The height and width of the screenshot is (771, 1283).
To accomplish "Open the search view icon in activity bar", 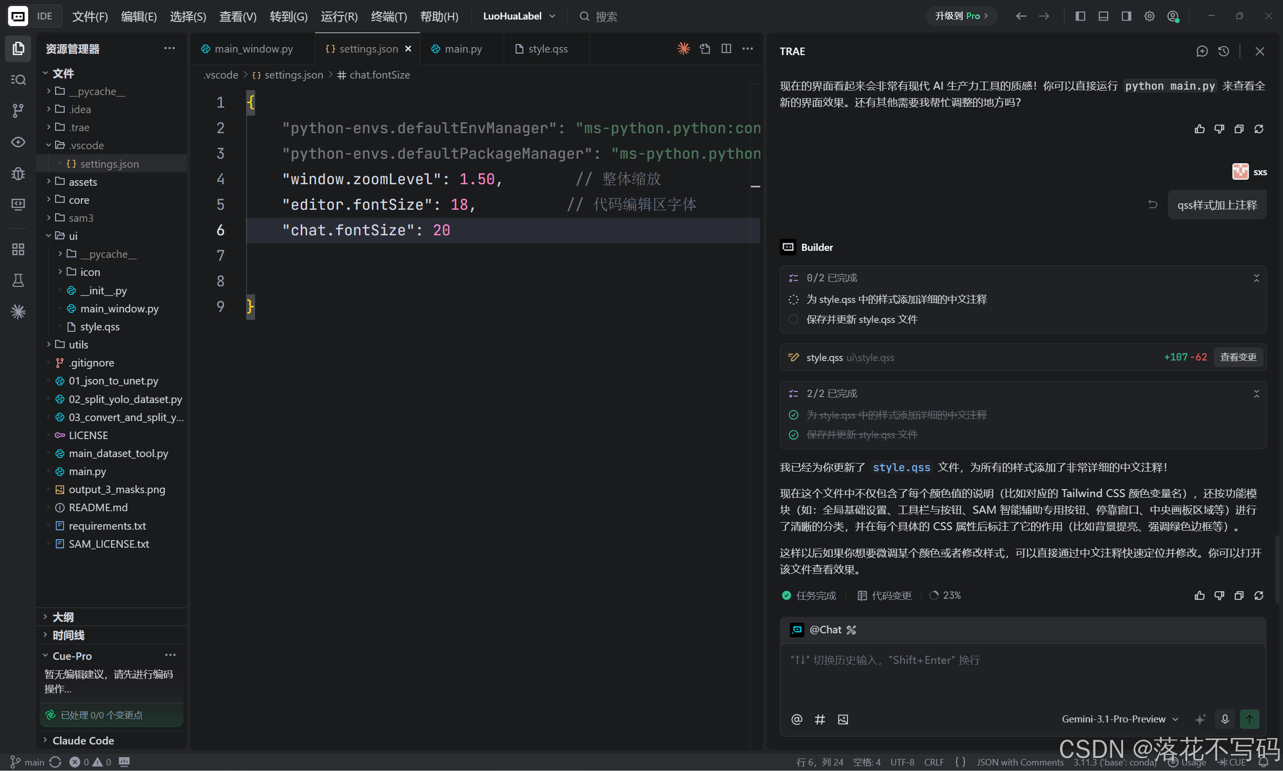I will tap(18, 79).
